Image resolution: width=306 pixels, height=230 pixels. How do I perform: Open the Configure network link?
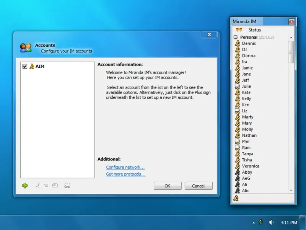click(x=125, y=167)
